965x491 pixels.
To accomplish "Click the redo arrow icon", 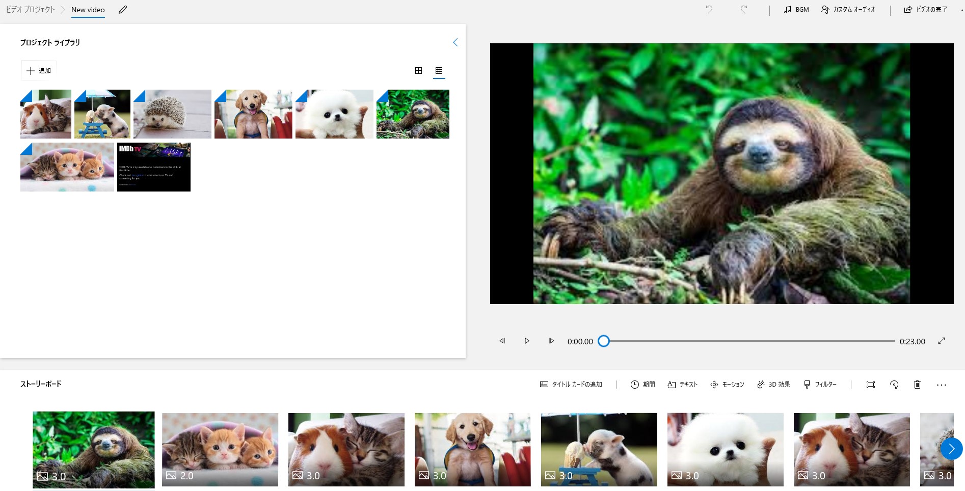I will [x=744, y=9].
